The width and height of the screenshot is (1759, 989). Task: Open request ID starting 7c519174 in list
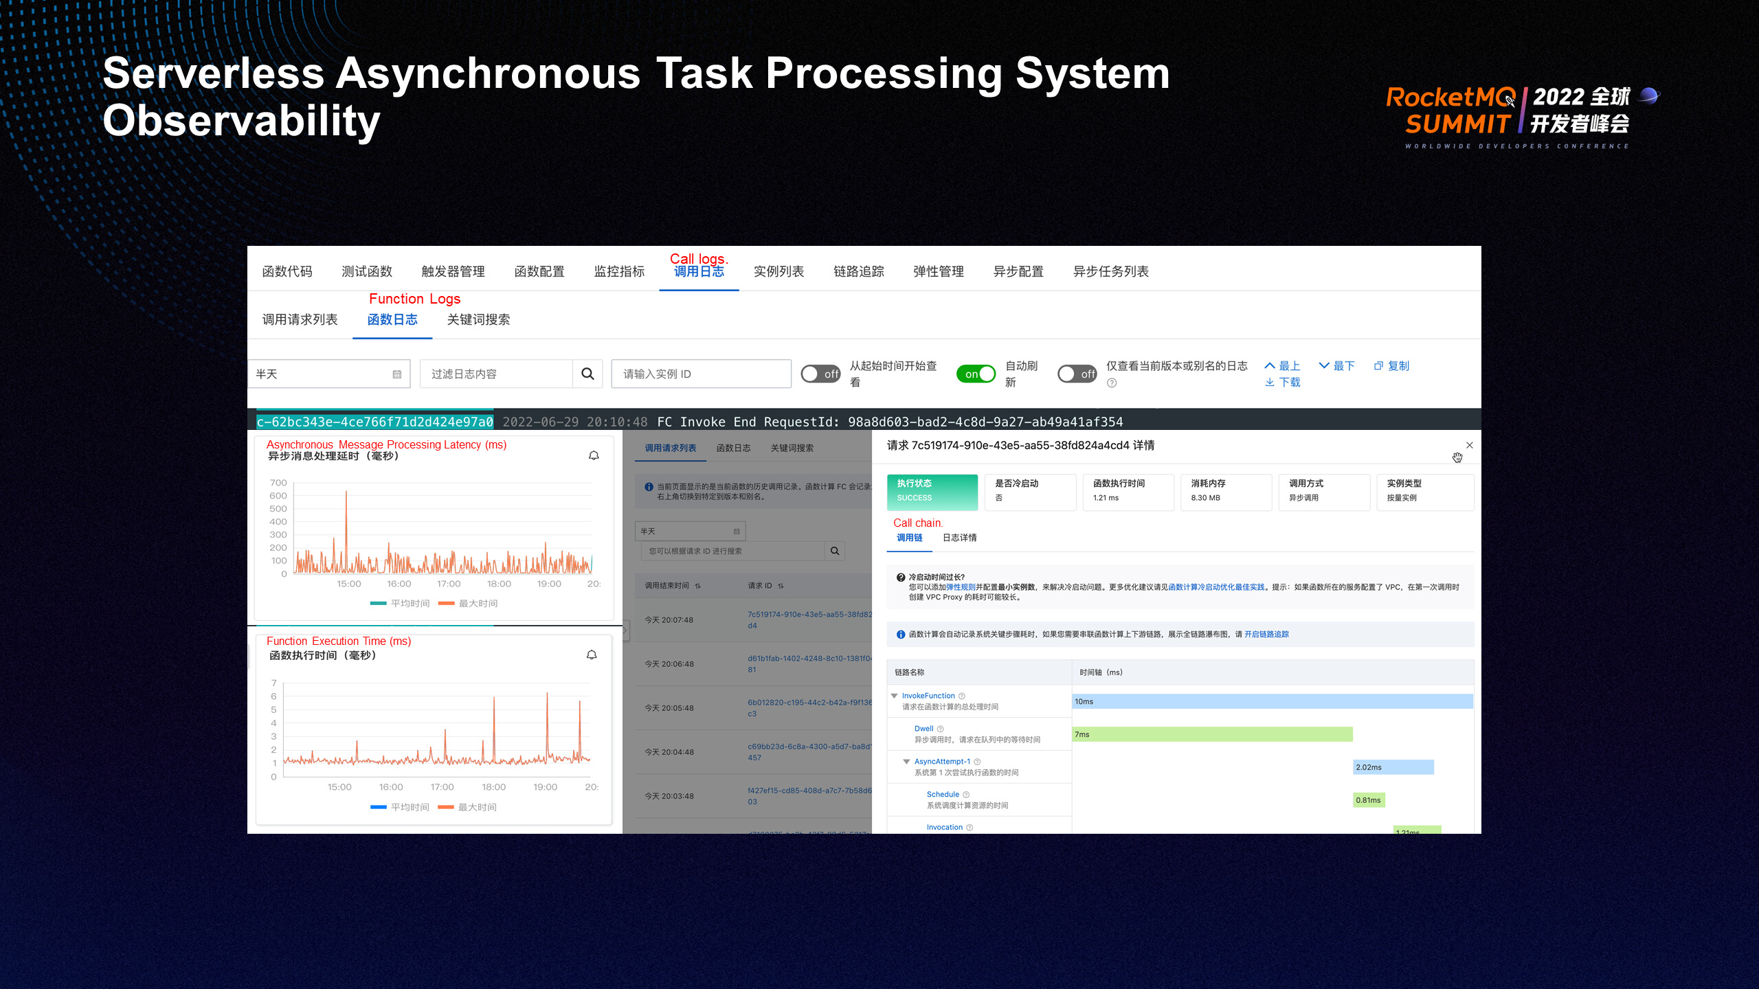click(x=809, y=619)
